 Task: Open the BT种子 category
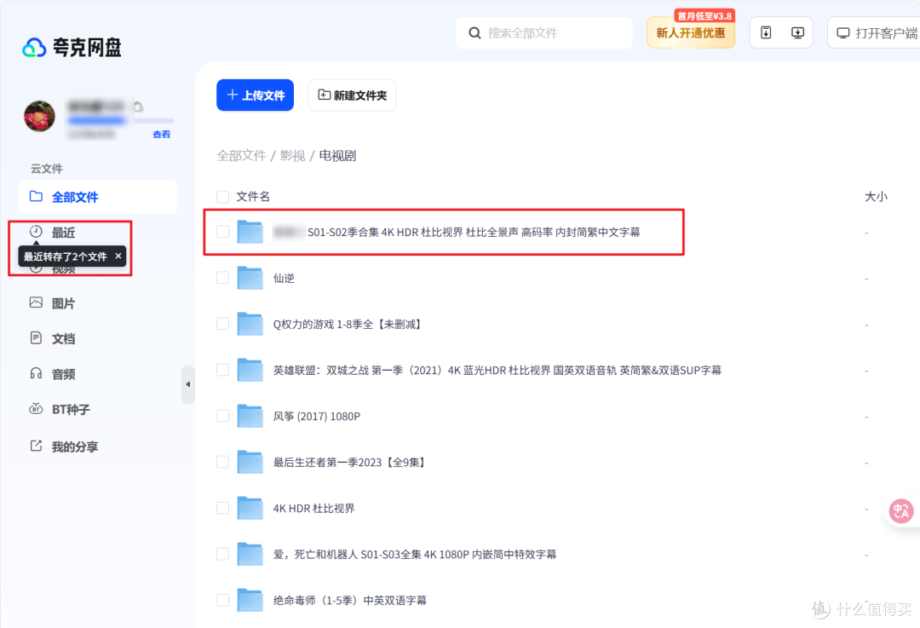point(71,409)
